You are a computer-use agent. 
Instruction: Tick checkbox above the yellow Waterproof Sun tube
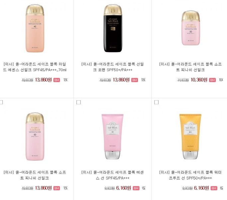(156, 102)
